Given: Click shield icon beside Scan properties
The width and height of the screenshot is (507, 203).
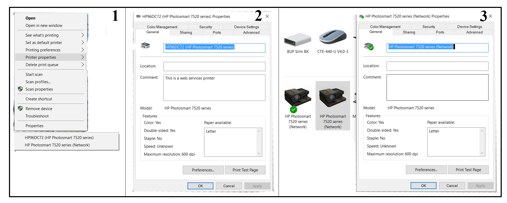Looking at the screenshot, I should pyautogui.click(x=20, y=89).
